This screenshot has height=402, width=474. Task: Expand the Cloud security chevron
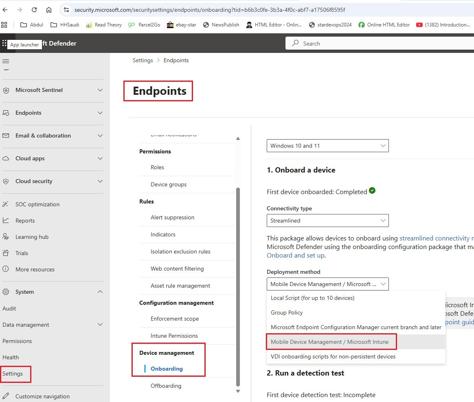[x=100, y=181]
